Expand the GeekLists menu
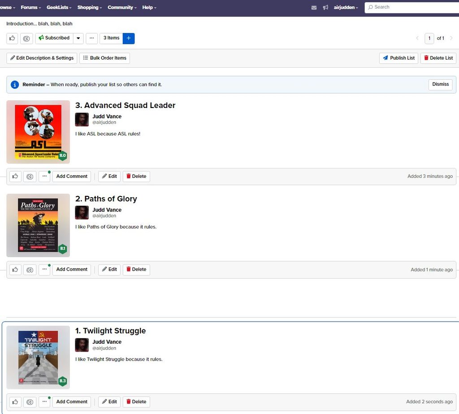Screen dimensions: 459x414 (x=59, y=8)
